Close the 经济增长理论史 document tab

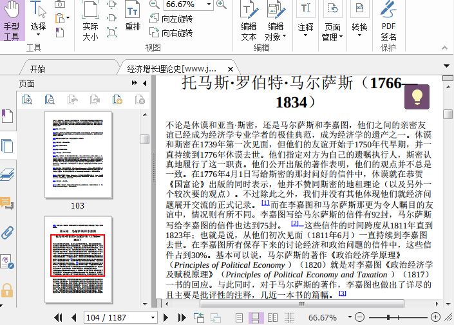pyautogui.click(x=231, y=69)
